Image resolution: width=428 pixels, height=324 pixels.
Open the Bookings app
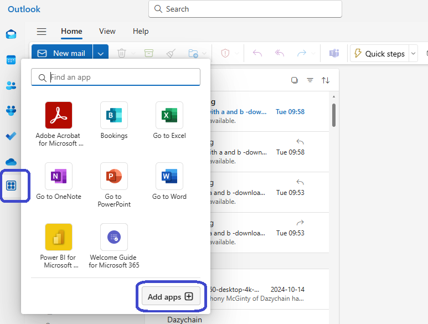114,115
